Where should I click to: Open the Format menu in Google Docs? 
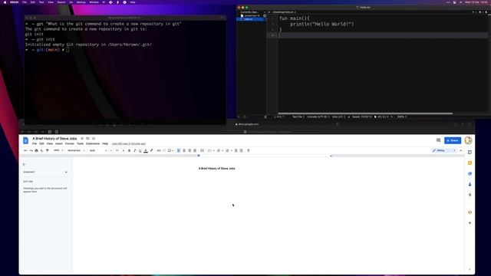click(70, 143)
